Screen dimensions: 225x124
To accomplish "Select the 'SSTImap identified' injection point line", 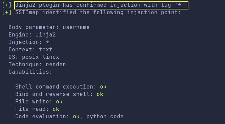I will point(98,13).
